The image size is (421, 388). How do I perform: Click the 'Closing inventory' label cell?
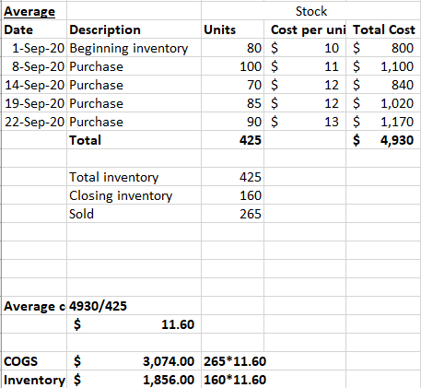(x=134, y=195)
